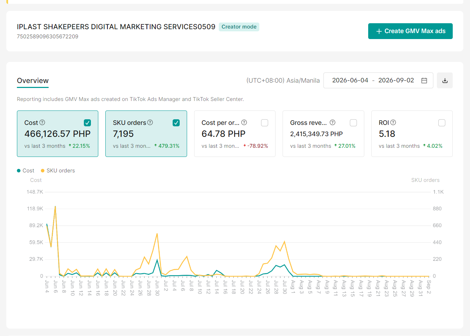The width and height of the screenshot is (470, 336).
Task: Click the Creator mode tag
Action: 239,27
